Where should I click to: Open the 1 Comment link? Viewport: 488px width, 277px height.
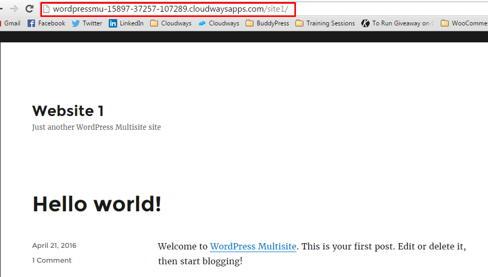point(51,261)
